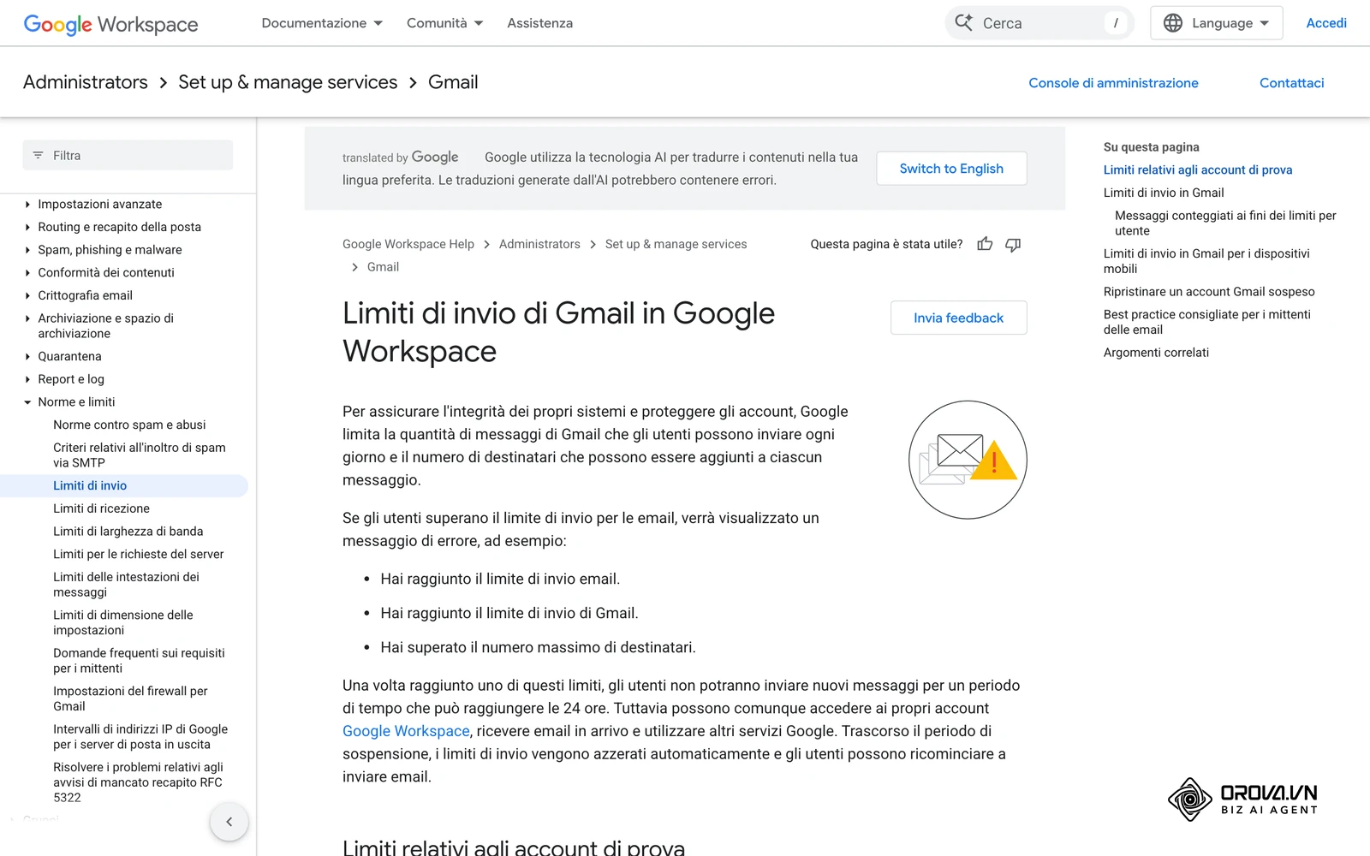Open the Contattaci link

pos(1291,83)
